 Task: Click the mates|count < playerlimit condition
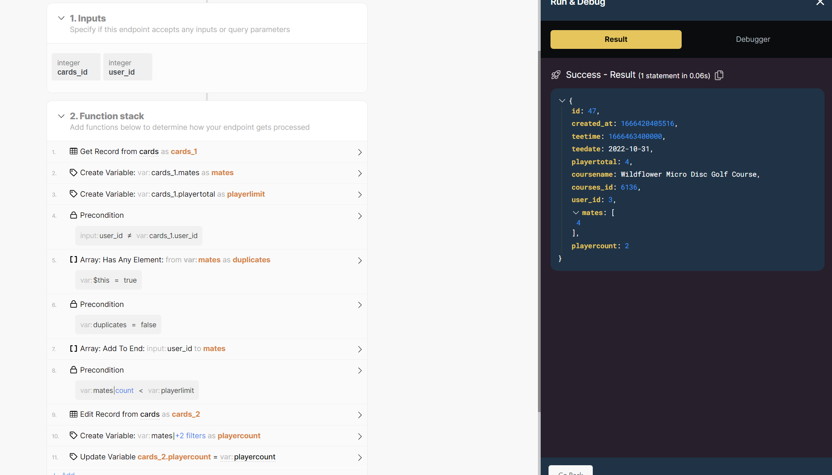point(137,391)
